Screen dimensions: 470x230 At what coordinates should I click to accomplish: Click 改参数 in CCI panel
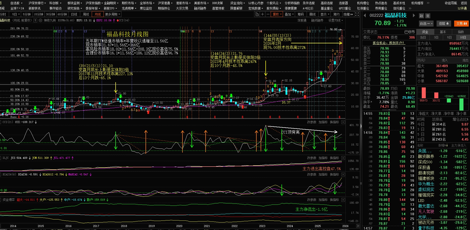312,122
